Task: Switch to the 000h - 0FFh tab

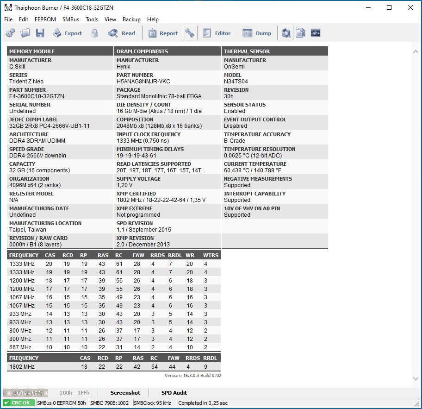Action: (x=25, y=393)
